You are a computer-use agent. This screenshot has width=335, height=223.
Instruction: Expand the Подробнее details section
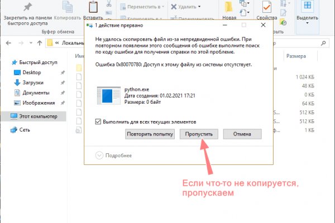pos(100,156)
